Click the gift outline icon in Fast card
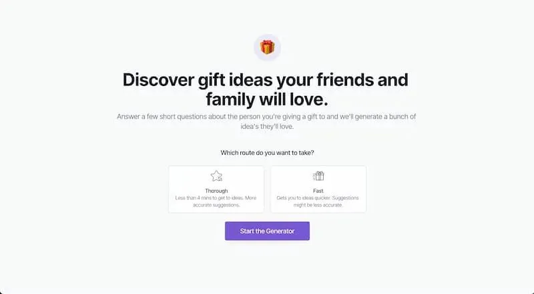 click(318, 176)
